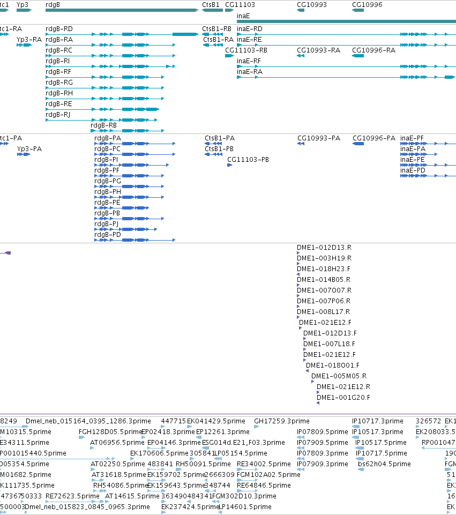This screenshot has width=456, height=515.
Task: Select the CtsB1-RB transcript label
Action: click(x=216, y=29)
